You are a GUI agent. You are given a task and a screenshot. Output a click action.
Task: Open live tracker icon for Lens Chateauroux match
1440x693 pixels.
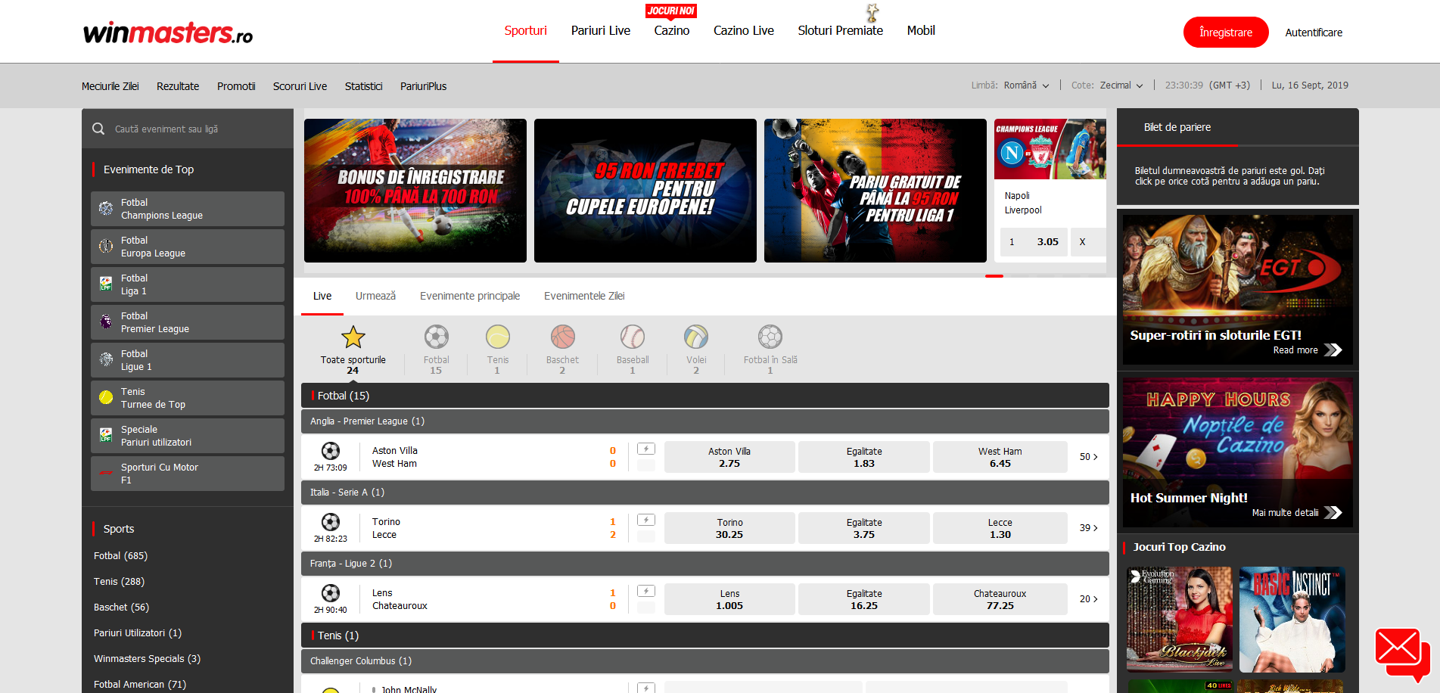click(x=646, y=592)
